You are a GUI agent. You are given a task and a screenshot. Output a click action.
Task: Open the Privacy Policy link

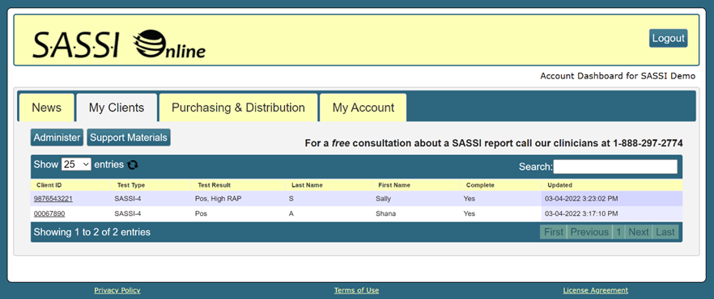117,290
